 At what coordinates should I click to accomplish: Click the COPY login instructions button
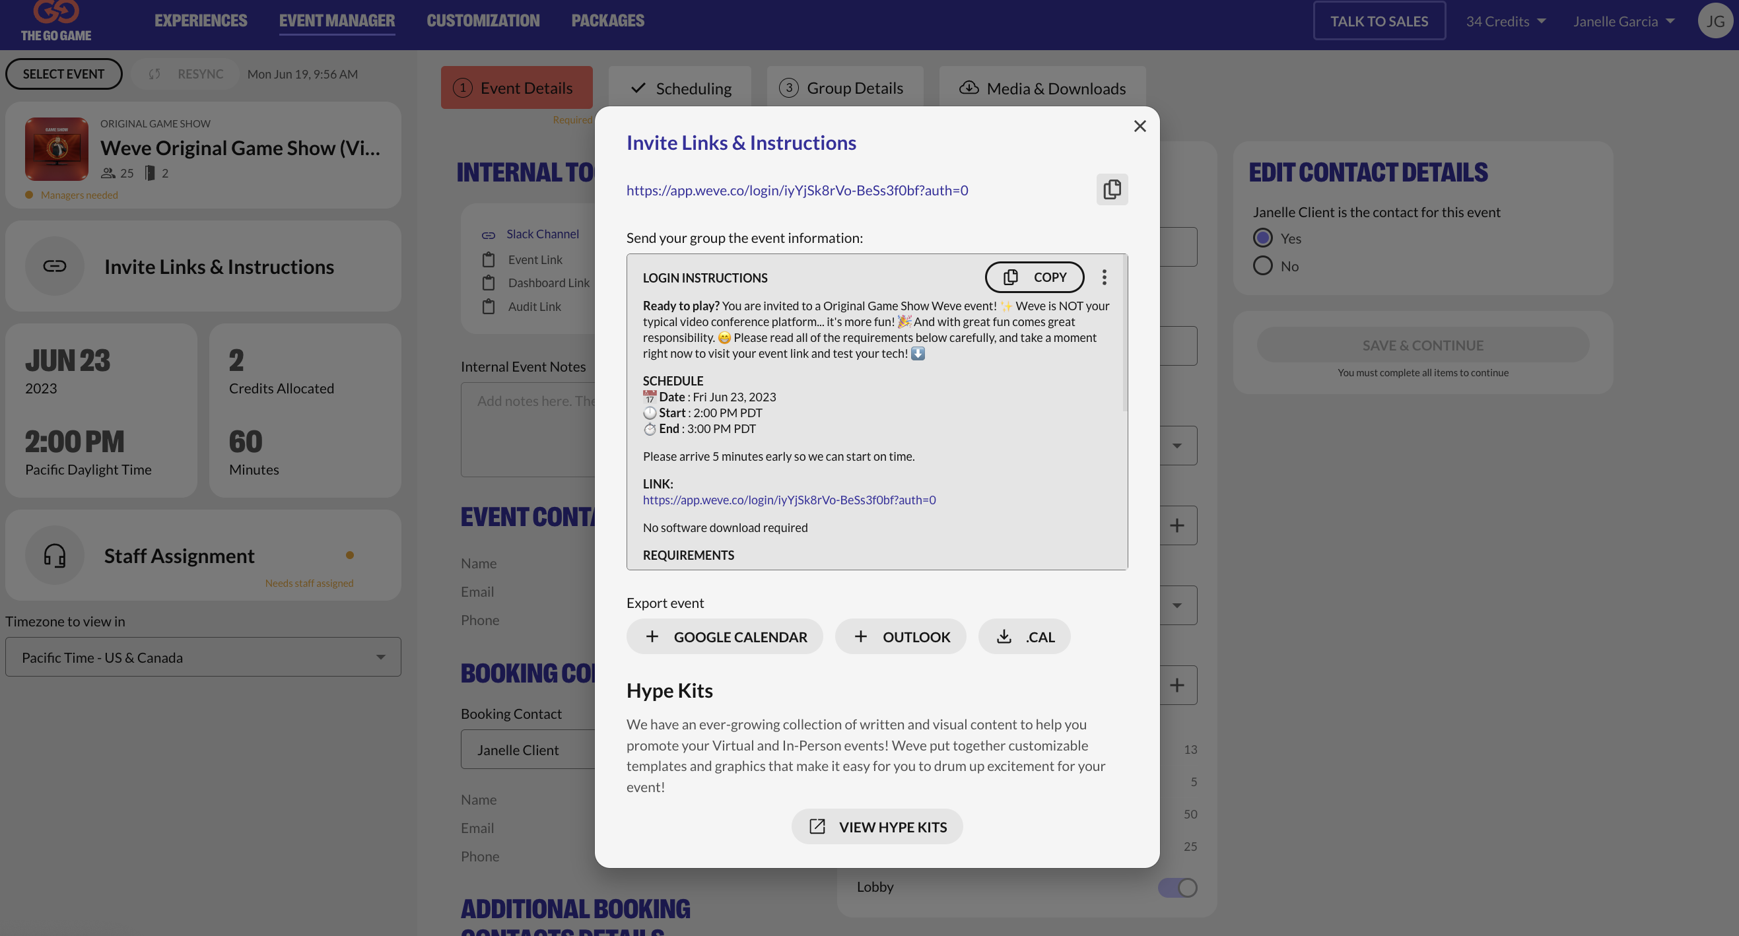[1034, 277]
